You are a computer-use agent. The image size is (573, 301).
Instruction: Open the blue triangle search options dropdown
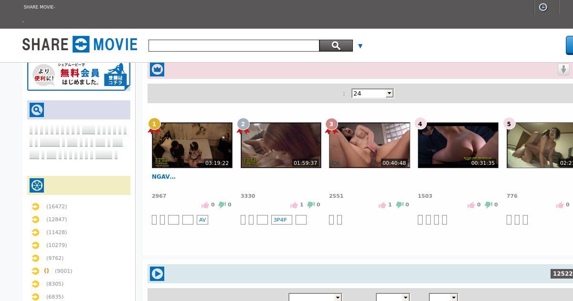(x=361, y=46)
